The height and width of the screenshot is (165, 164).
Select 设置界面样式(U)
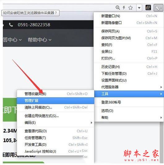point(129,80)
